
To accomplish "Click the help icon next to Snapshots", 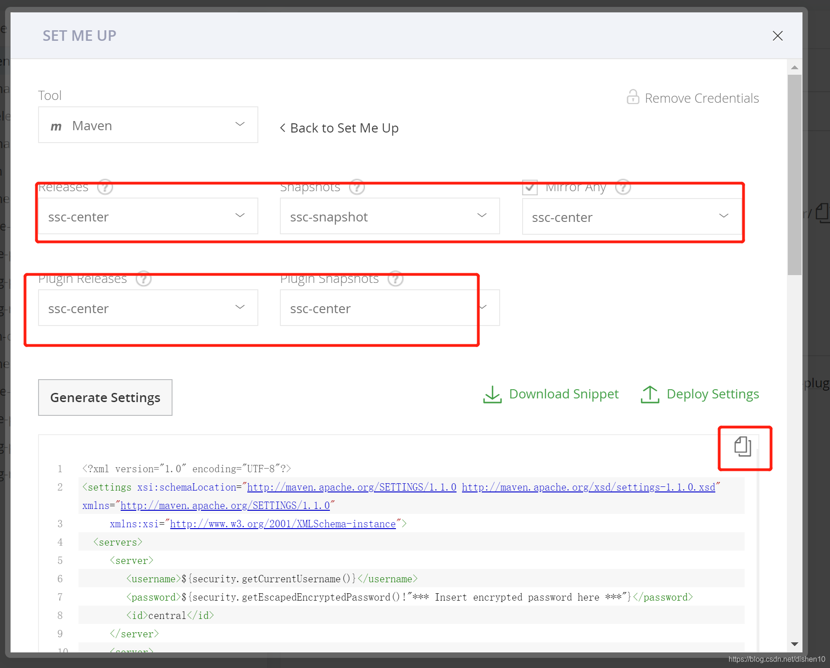I will [357, 187].
